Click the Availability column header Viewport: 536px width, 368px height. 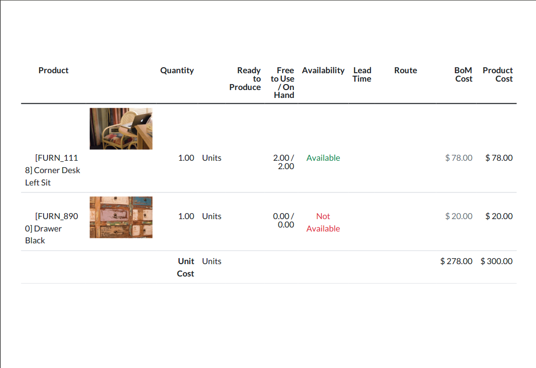pyautogui.click(x=323, y=70)
